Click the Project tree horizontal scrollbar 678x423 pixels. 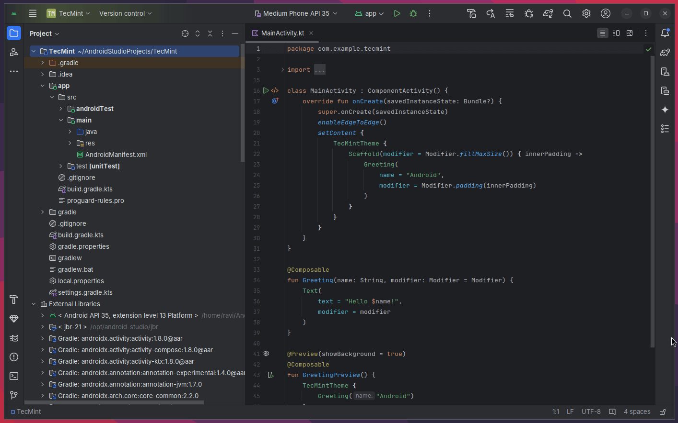tap(115, 402)
